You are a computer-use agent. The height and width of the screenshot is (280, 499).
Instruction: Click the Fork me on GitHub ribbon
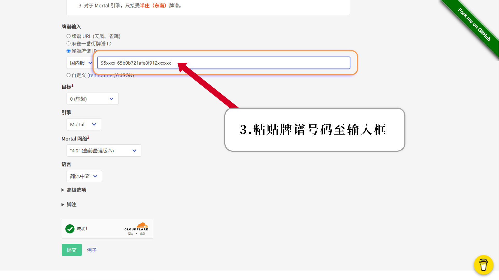point(474,25)
